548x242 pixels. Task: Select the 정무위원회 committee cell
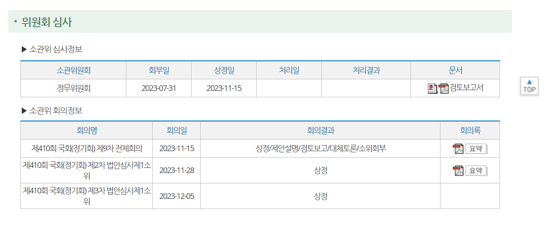pos(74,88)
